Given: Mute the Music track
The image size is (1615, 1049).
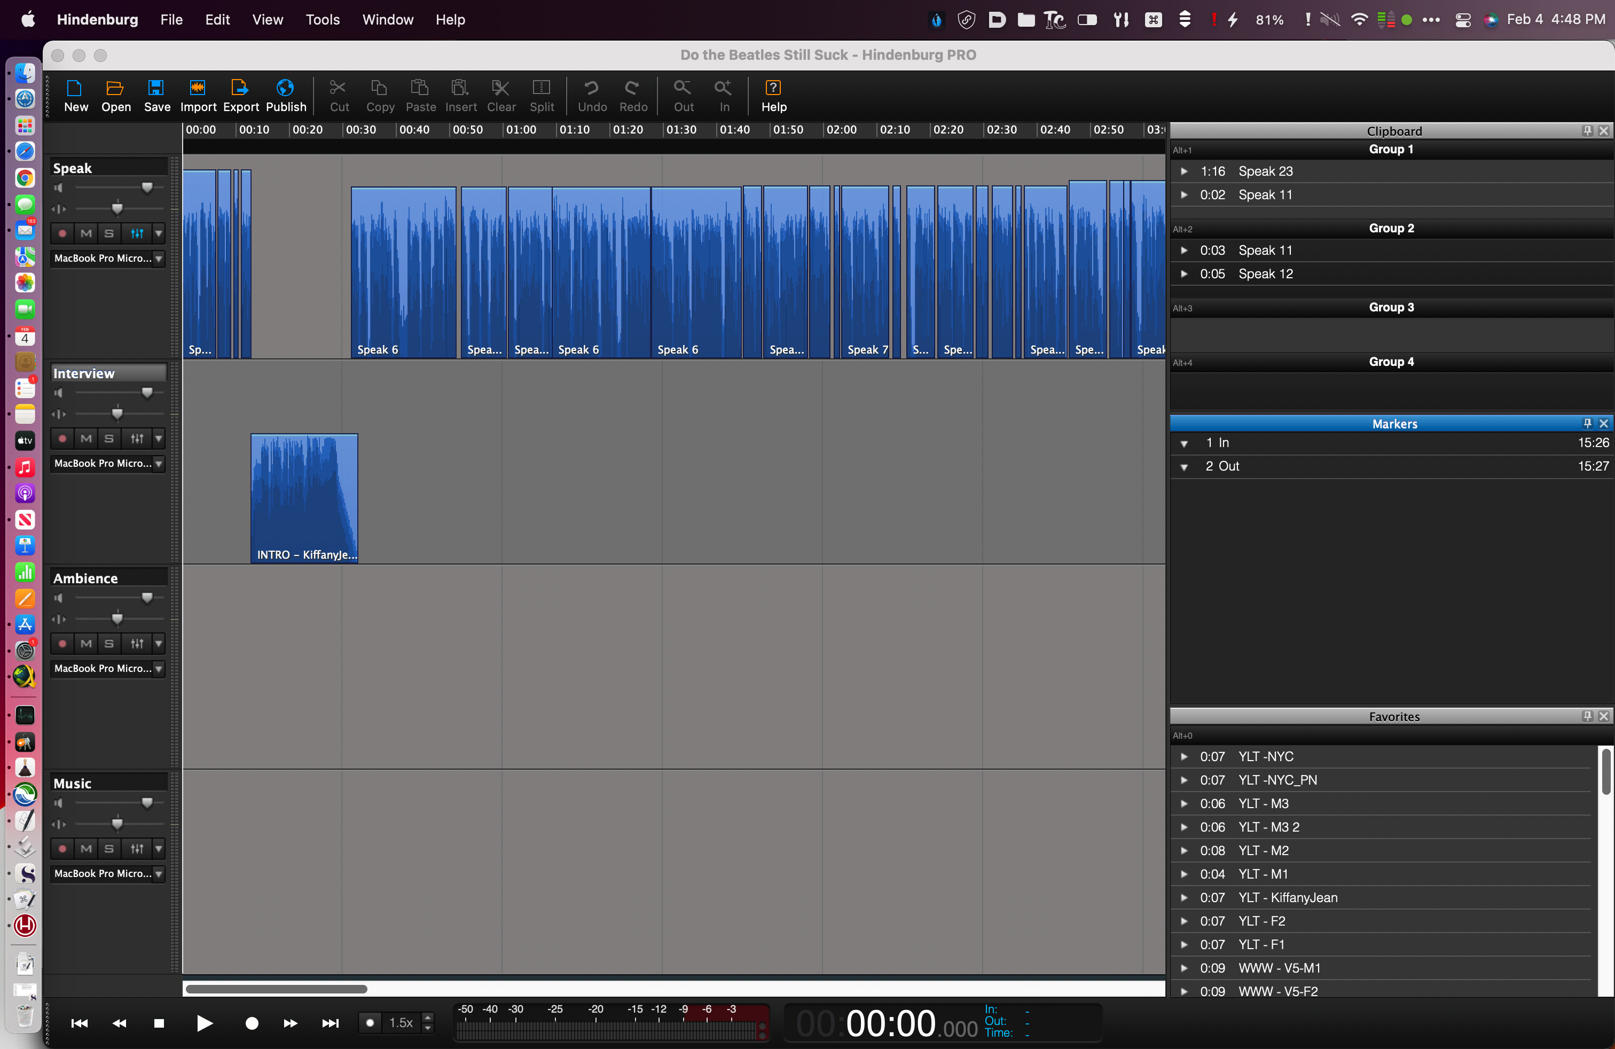Looking at the screenshot, I should coord(86,848).
